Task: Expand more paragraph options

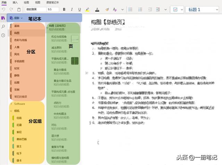Action: point(165,10)
